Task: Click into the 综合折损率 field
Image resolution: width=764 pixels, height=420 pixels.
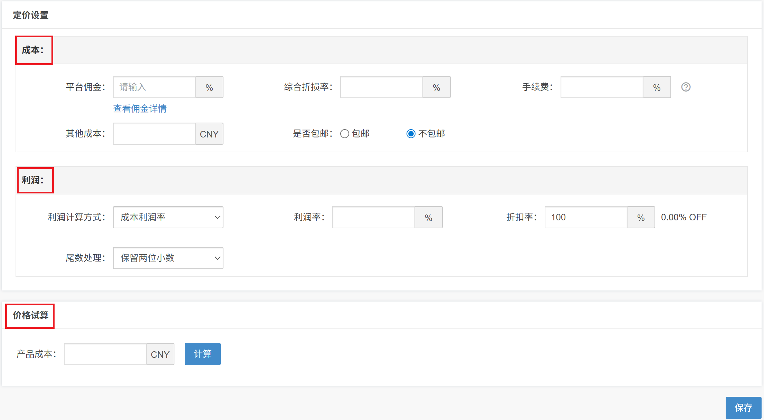Action: point(381,87)
